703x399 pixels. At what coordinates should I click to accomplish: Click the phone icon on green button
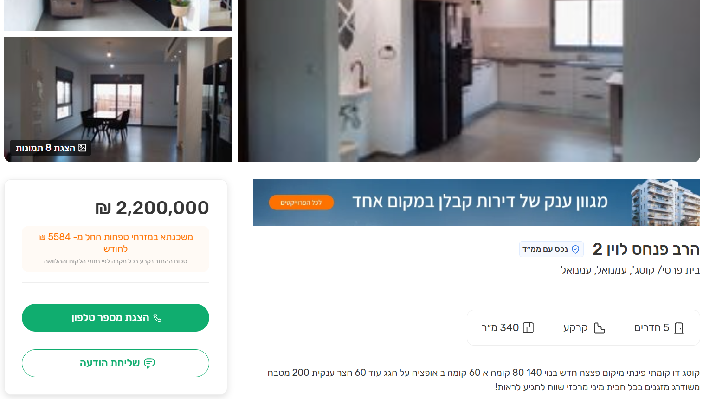pos(157,318)
